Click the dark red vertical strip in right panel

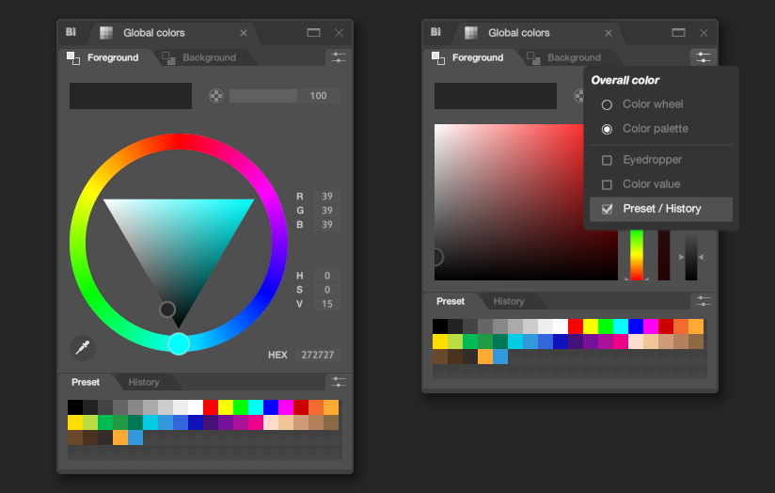click(664, 255)
